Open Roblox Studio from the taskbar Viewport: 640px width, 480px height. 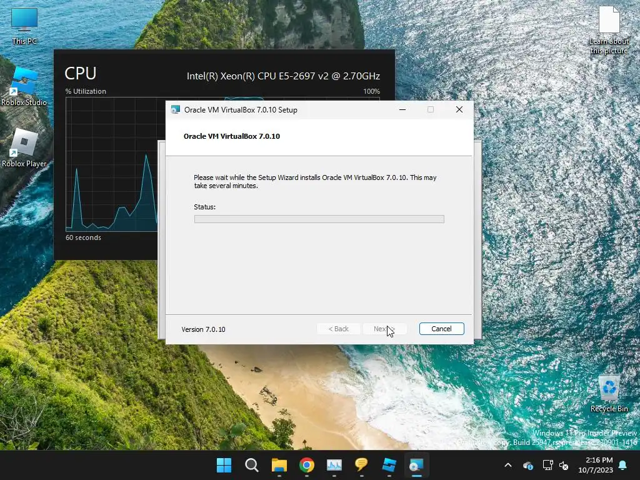389,465
